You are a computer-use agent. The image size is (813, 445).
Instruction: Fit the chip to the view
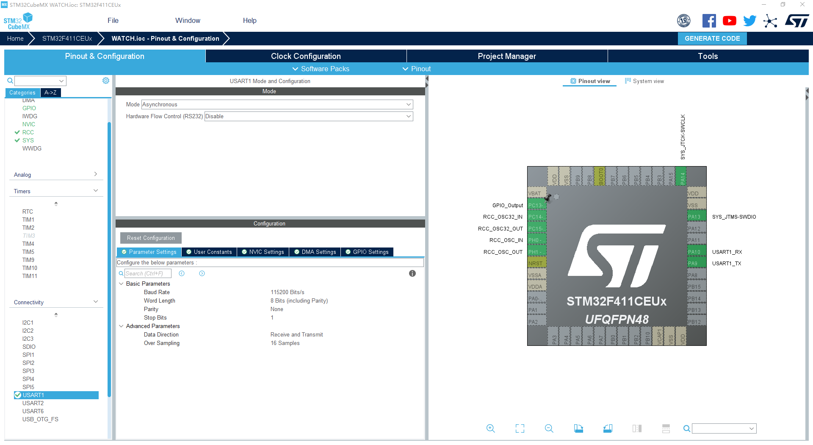520,428
